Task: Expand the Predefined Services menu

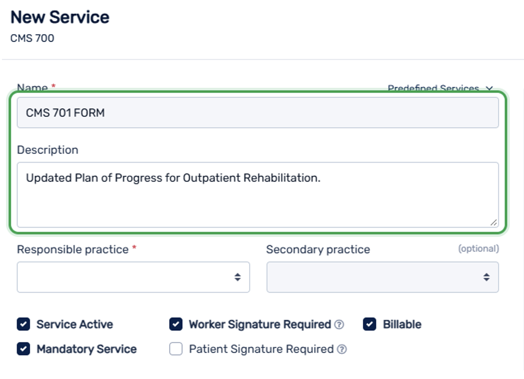Action: pos(440,88)
